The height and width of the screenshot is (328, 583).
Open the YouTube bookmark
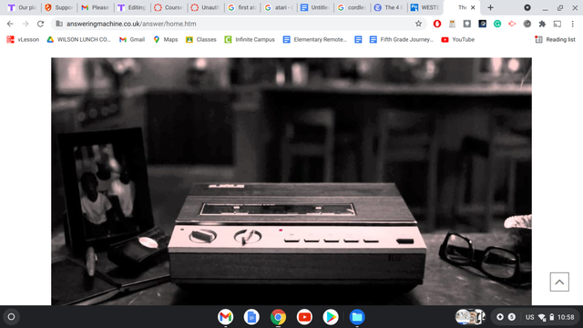pyautogui.click(x=457, y=39)
